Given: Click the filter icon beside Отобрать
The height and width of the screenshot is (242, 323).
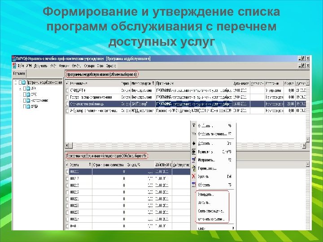Looking at the screenshot, I should [x=194, y=125].
